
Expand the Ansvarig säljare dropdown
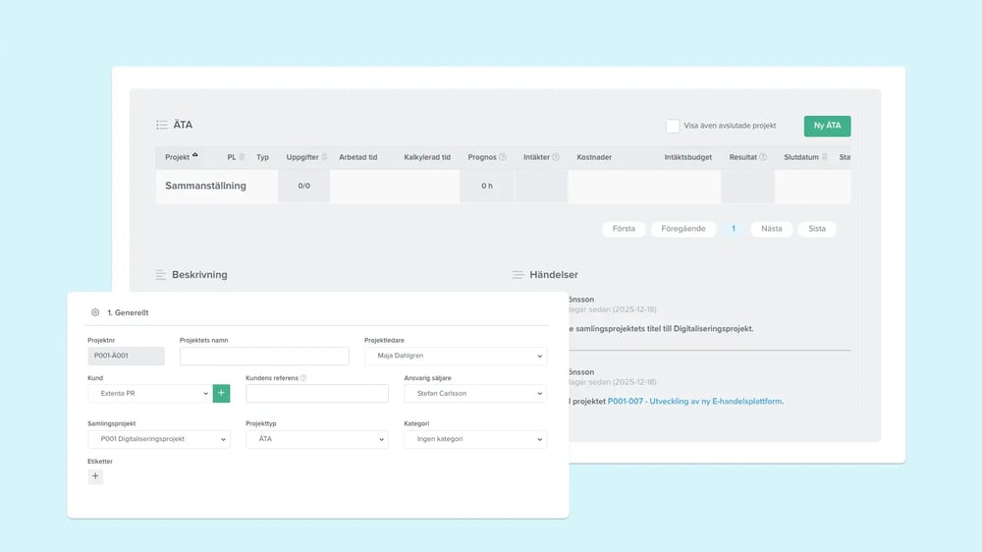(475, 393)
